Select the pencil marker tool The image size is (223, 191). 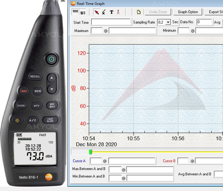click(x=104, y=12)
